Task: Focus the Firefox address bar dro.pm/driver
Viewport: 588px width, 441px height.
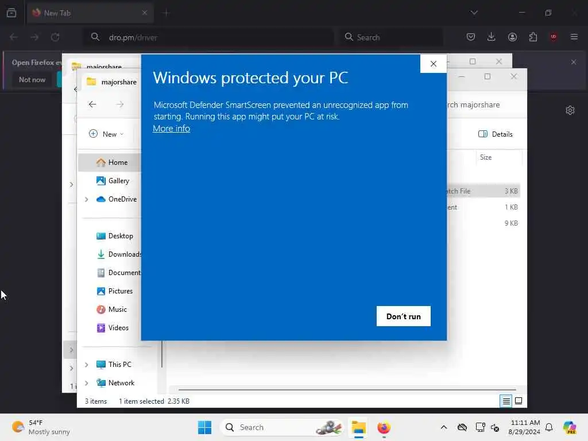Action: (x=208, y=37)
